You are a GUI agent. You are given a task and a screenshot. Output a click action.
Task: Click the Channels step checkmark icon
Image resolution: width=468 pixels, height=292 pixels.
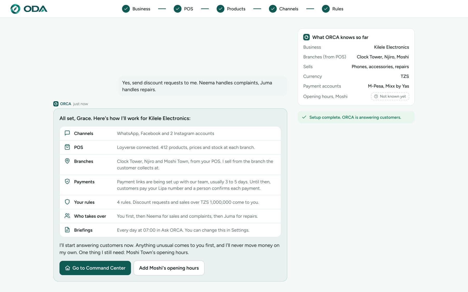(273, 9)
